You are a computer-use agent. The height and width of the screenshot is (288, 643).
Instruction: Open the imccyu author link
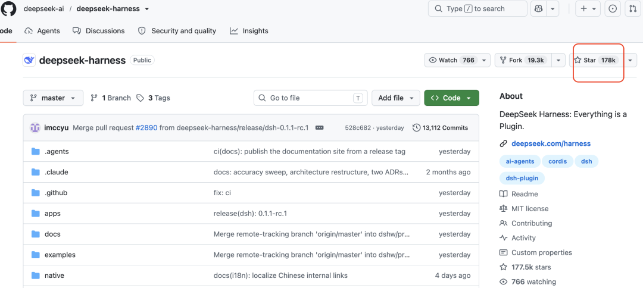tap(56, 128)
